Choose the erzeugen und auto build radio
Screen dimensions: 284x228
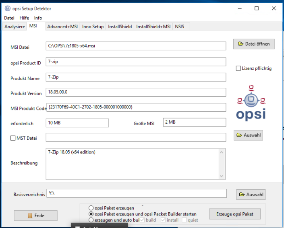91,220
